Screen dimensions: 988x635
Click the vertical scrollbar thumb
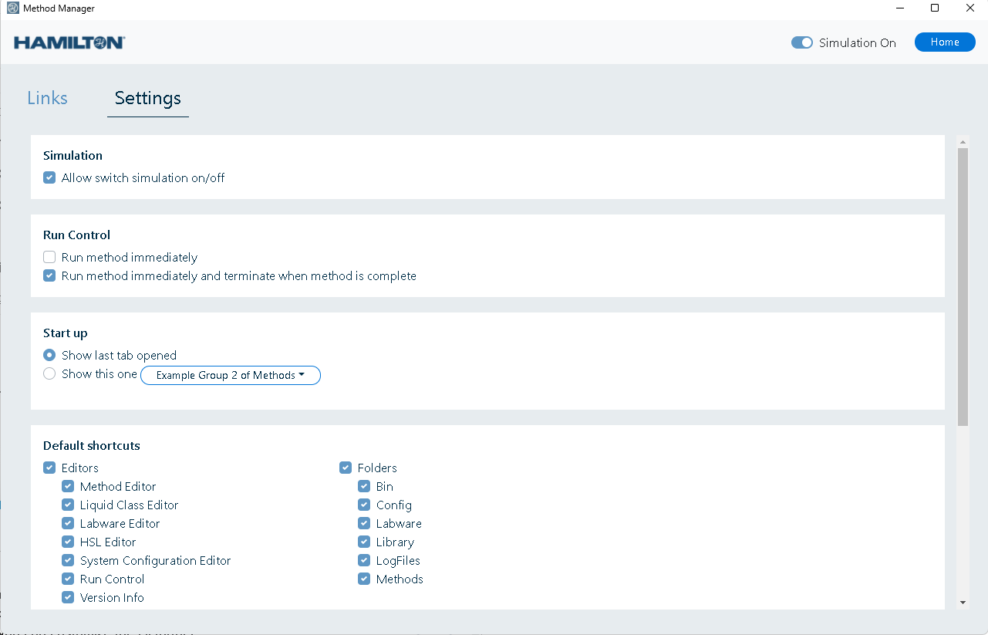(x=963, y=285)
